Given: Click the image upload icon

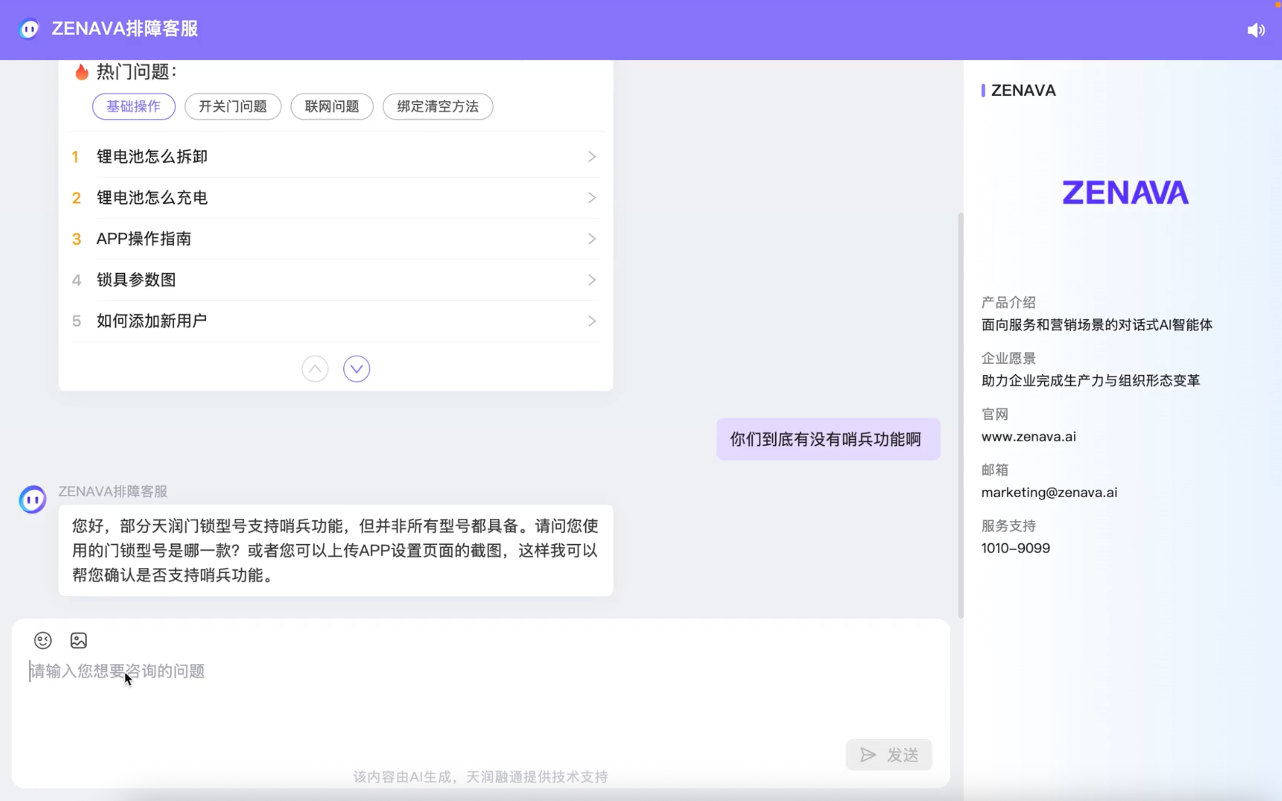Looking at the screenshot, I should 78,640.
